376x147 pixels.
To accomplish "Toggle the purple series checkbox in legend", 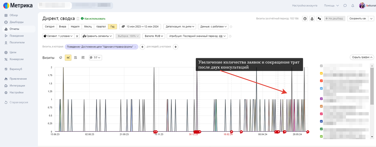I will [321, 99].
